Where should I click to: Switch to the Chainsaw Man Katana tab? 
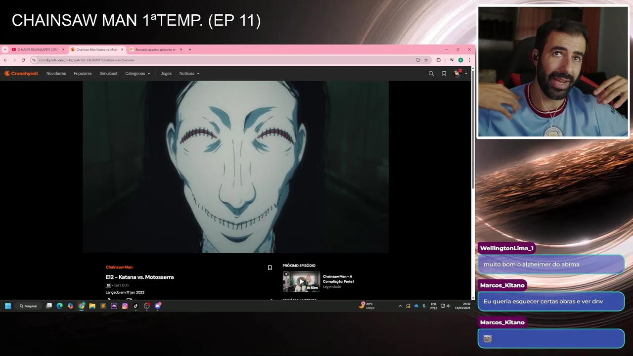[96, 49]
